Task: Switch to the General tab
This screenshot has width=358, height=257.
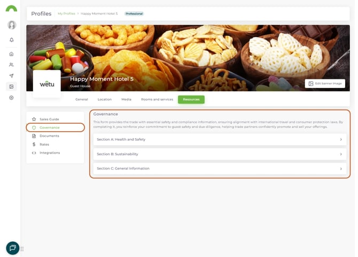Action: point(82,100)
